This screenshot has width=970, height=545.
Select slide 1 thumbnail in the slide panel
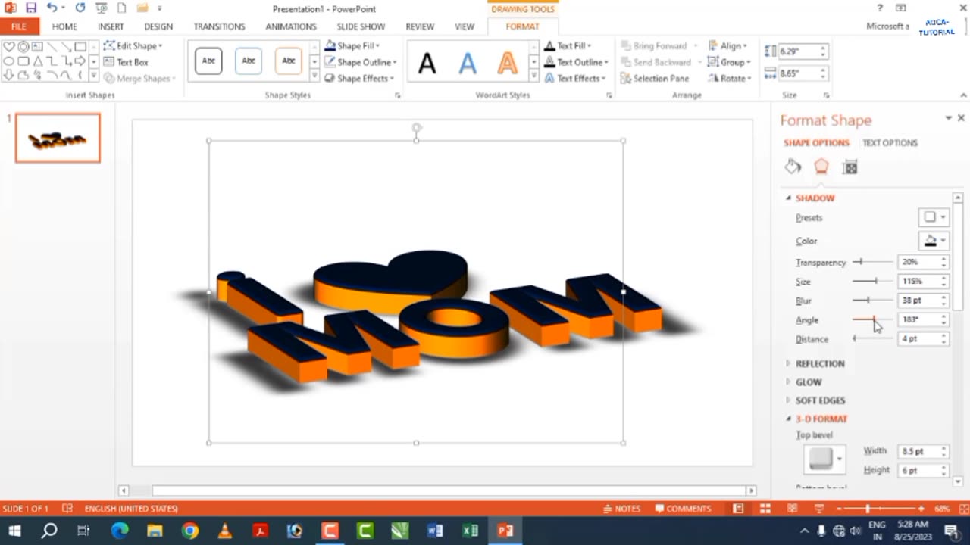point(58,138)
